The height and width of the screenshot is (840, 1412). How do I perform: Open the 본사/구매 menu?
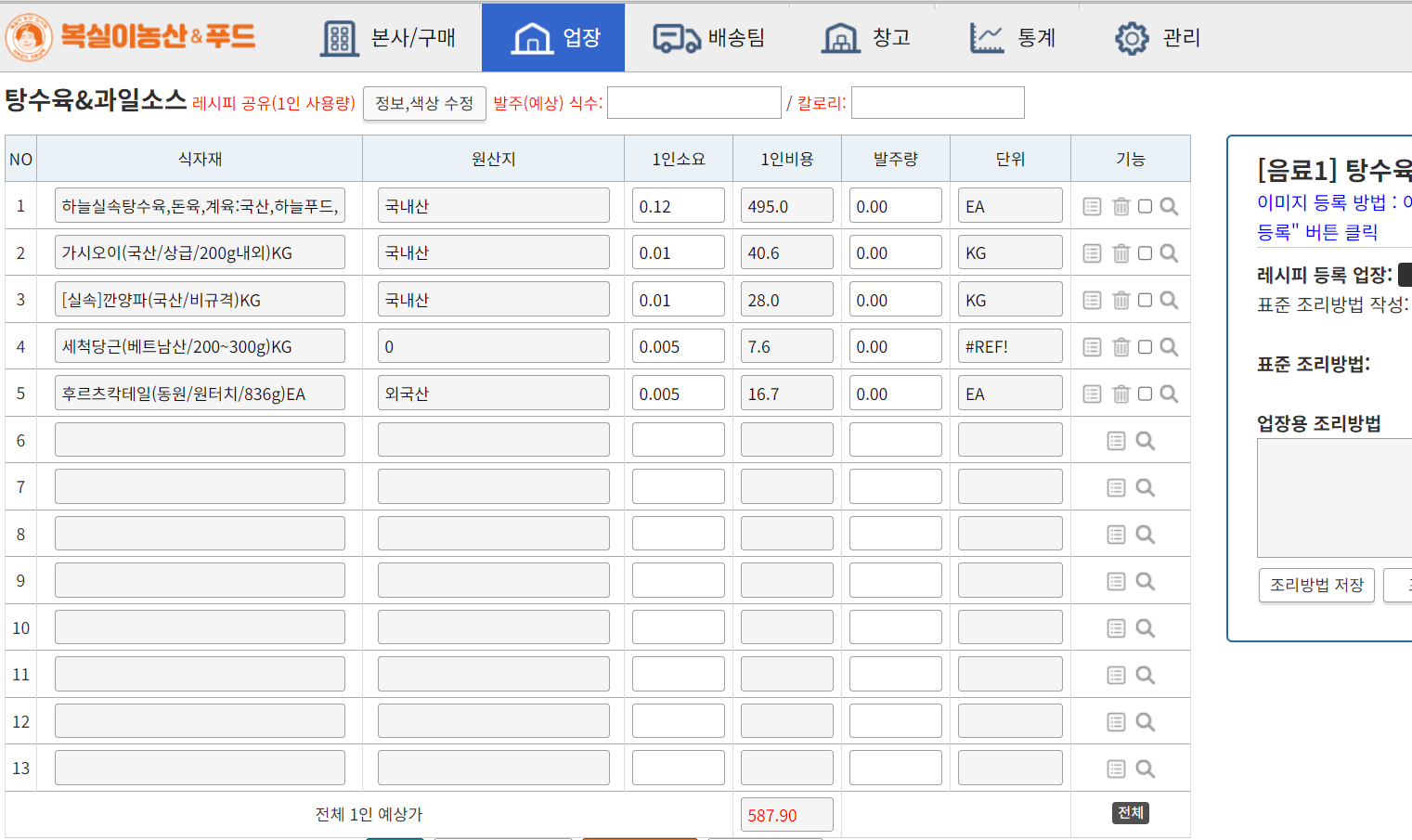click(x=388, y=38)
